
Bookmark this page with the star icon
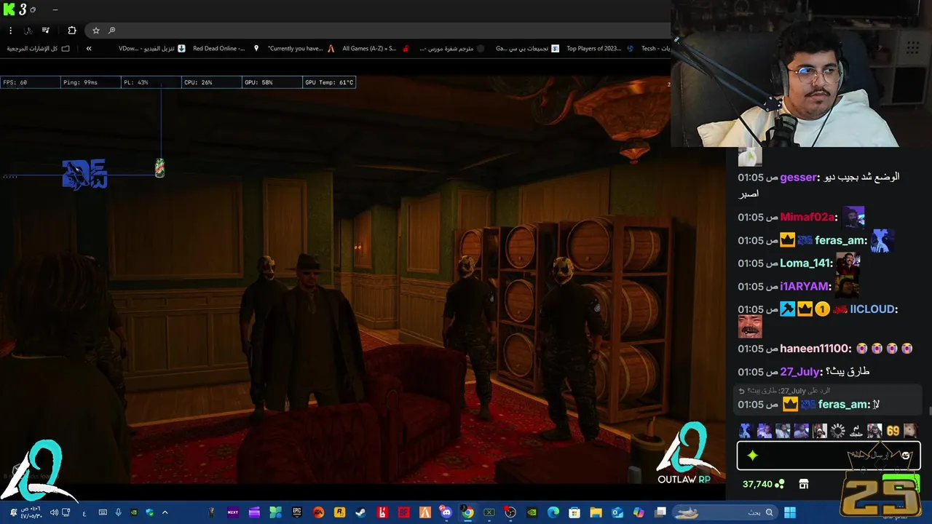coord(95,31)
